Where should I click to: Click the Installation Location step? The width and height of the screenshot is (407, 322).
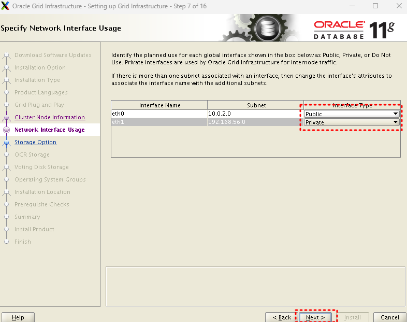click(x=42, y=192)
